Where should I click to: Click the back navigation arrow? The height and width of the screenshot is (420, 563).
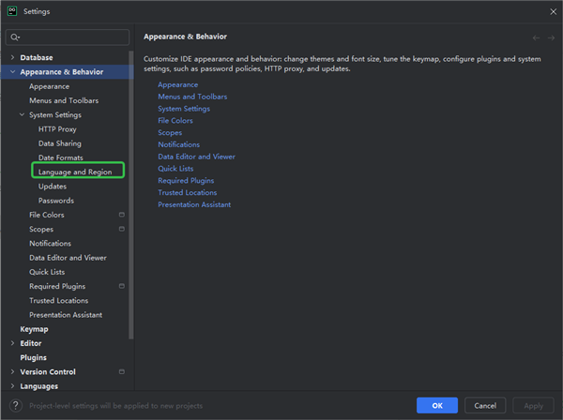(x=536, y=37)
